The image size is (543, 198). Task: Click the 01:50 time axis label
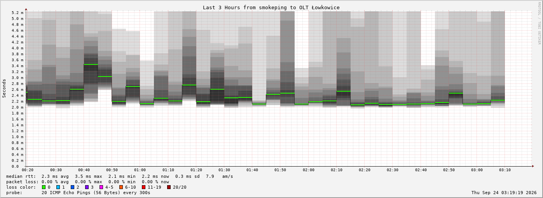click(280, 170)
